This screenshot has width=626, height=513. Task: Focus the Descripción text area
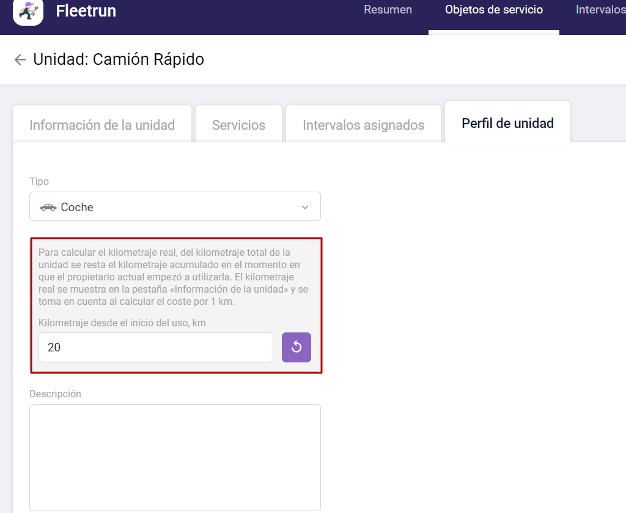click(175, 457)
